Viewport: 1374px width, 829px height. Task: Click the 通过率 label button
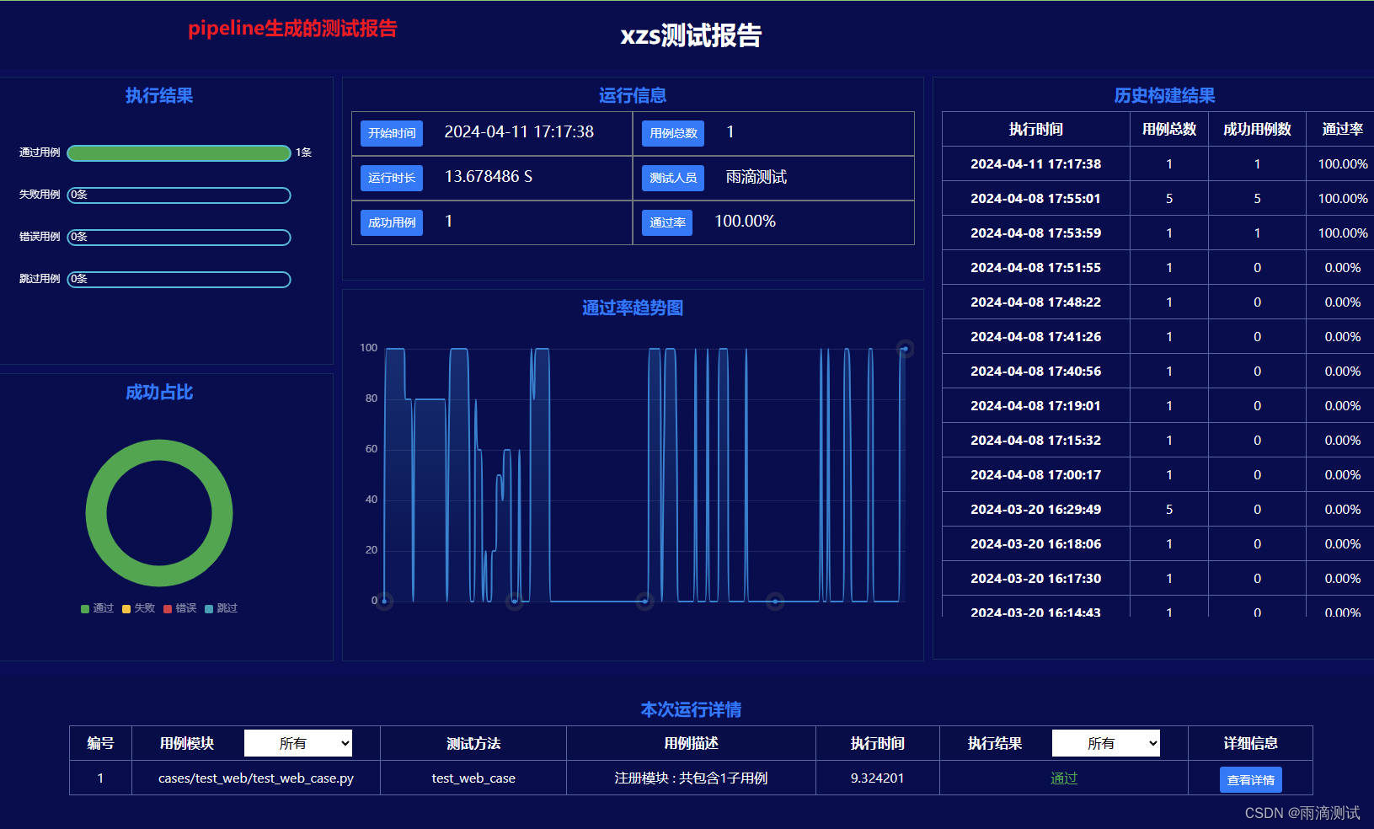(x=667, y=222)
